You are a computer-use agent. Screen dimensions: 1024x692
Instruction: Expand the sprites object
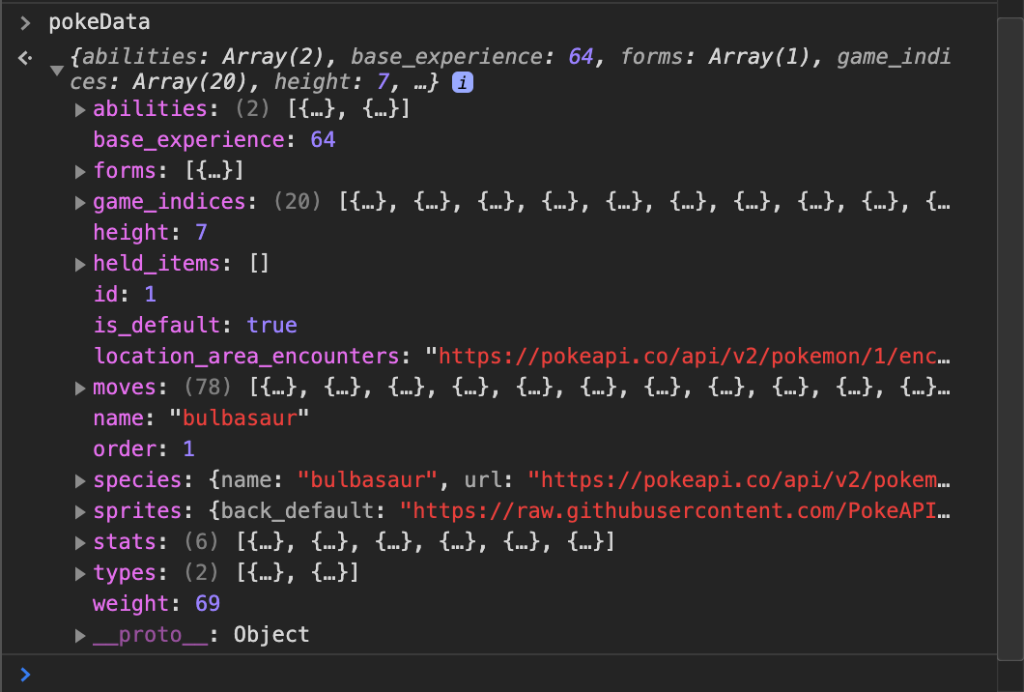(80, 511)
